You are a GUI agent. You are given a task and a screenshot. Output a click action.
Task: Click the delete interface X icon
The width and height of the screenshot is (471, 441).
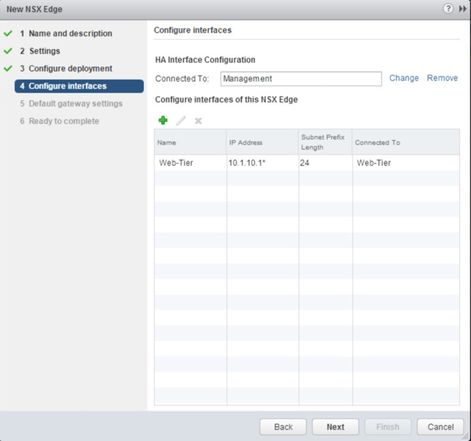pyautogui.click(x=198, y=121)
